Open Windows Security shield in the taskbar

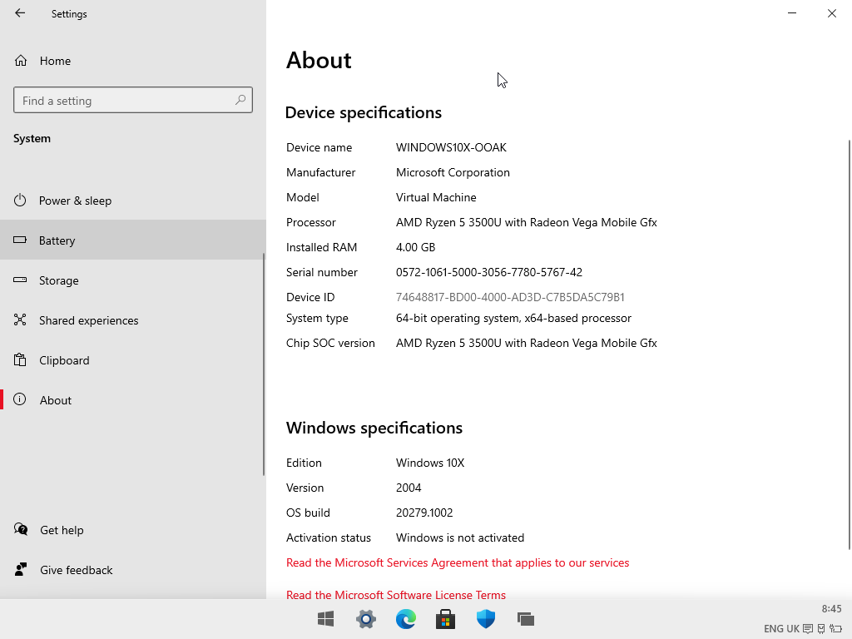[x=486, y=619]
